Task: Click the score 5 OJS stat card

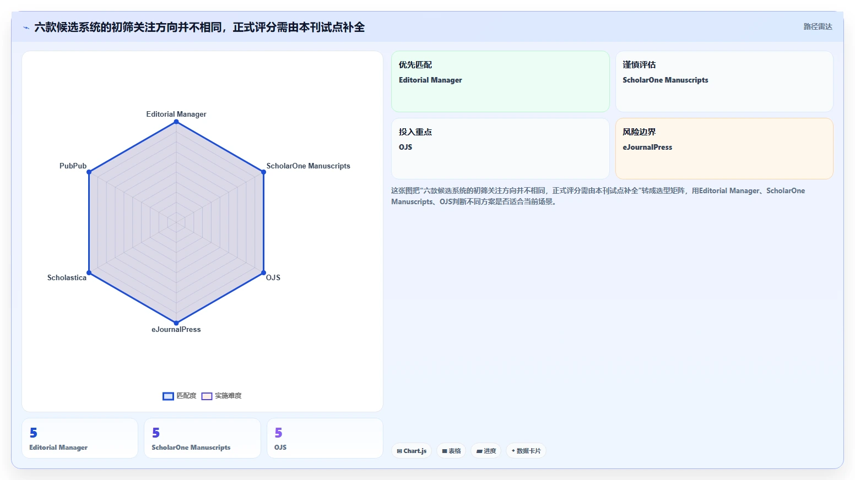Action: (325, 438)
